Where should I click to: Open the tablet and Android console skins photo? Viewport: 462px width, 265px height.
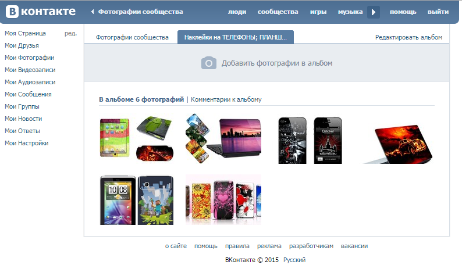tap(137, 139)
